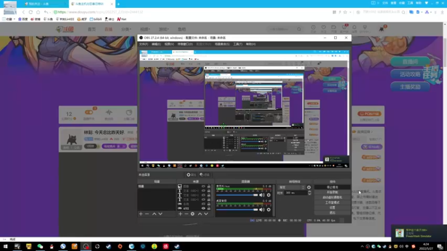
Task: Click the 启动虚拟摄像机 virtual camera button
Action: pos(332,197)
